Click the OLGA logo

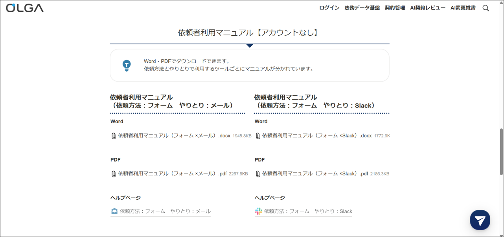coord(25,8)
